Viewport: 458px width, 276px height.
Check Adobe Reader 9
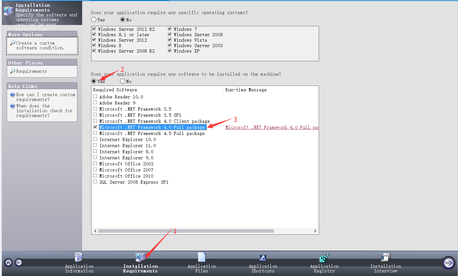[x=95, y=103]
